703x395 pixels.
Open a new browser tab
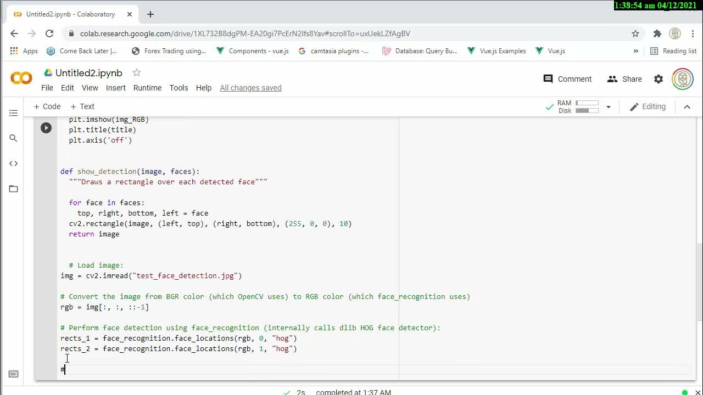click(x=150, y=14)
